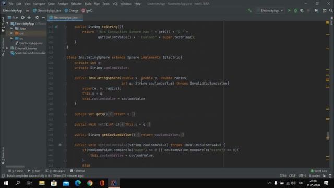Select the ElectricityApp.java editor tab

[65, 17]
